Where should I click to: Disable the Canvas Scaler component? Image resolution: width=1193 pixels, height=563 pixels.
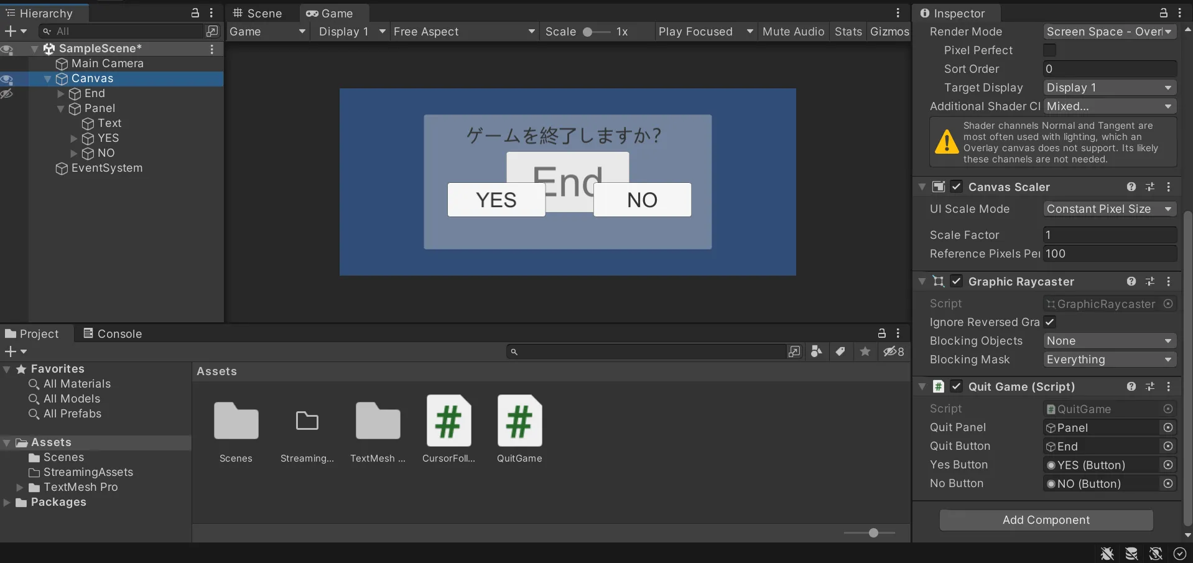(957, 187)
